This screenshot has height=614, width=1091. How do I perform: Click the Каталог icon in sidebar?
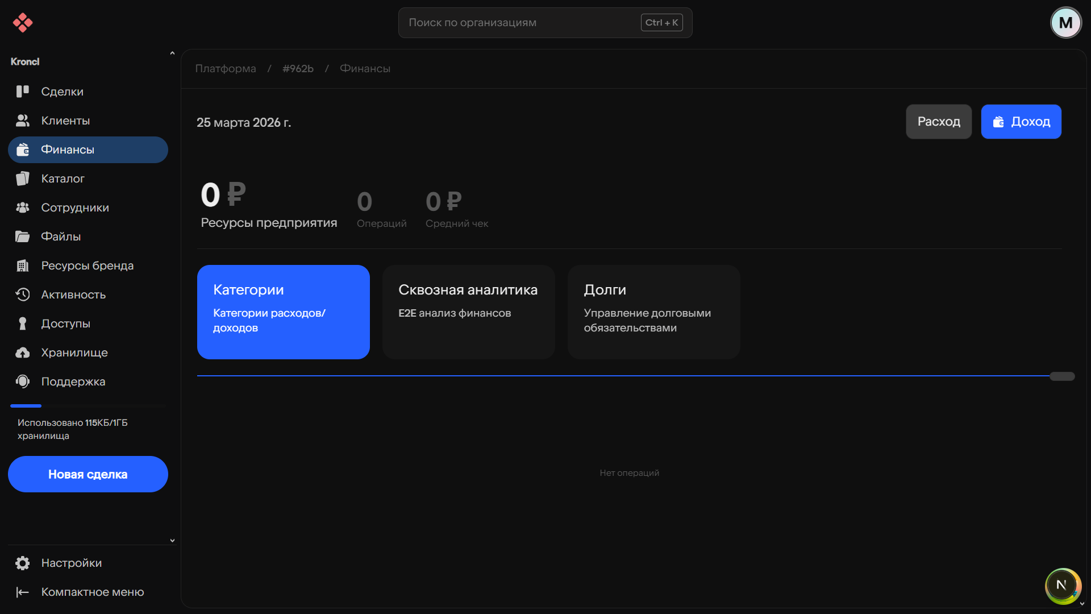[23, 179]
